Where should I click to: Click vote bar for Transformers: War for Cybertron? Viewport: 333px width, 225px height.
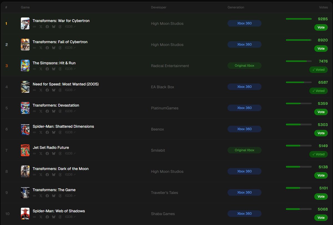pyautogui.click(x=299, y=19)
